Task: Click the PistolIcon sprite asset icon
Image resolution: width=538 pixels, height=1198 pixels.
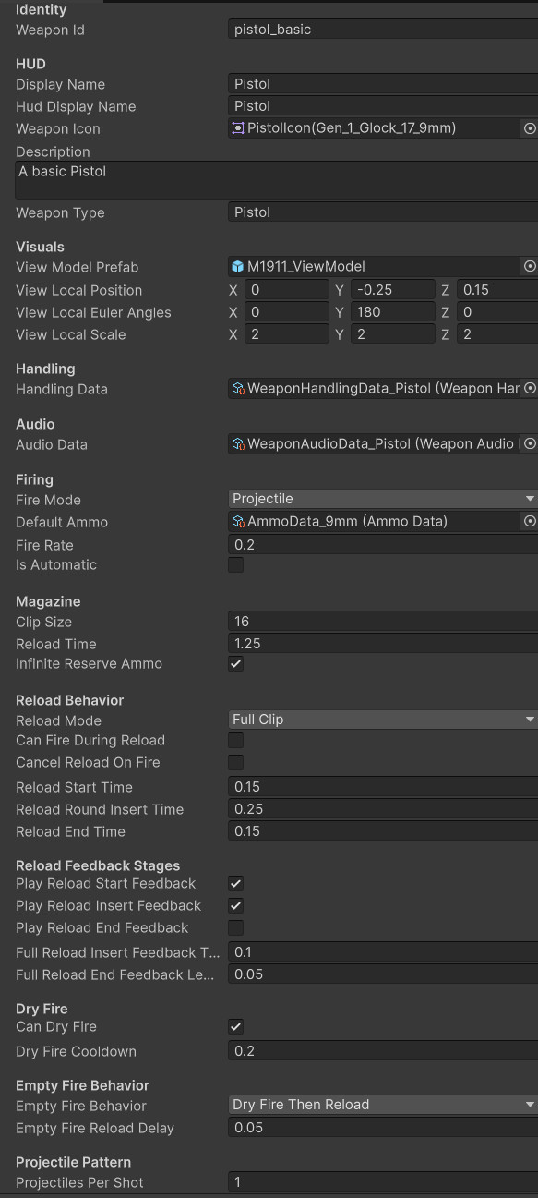Action: click(238, 128)
